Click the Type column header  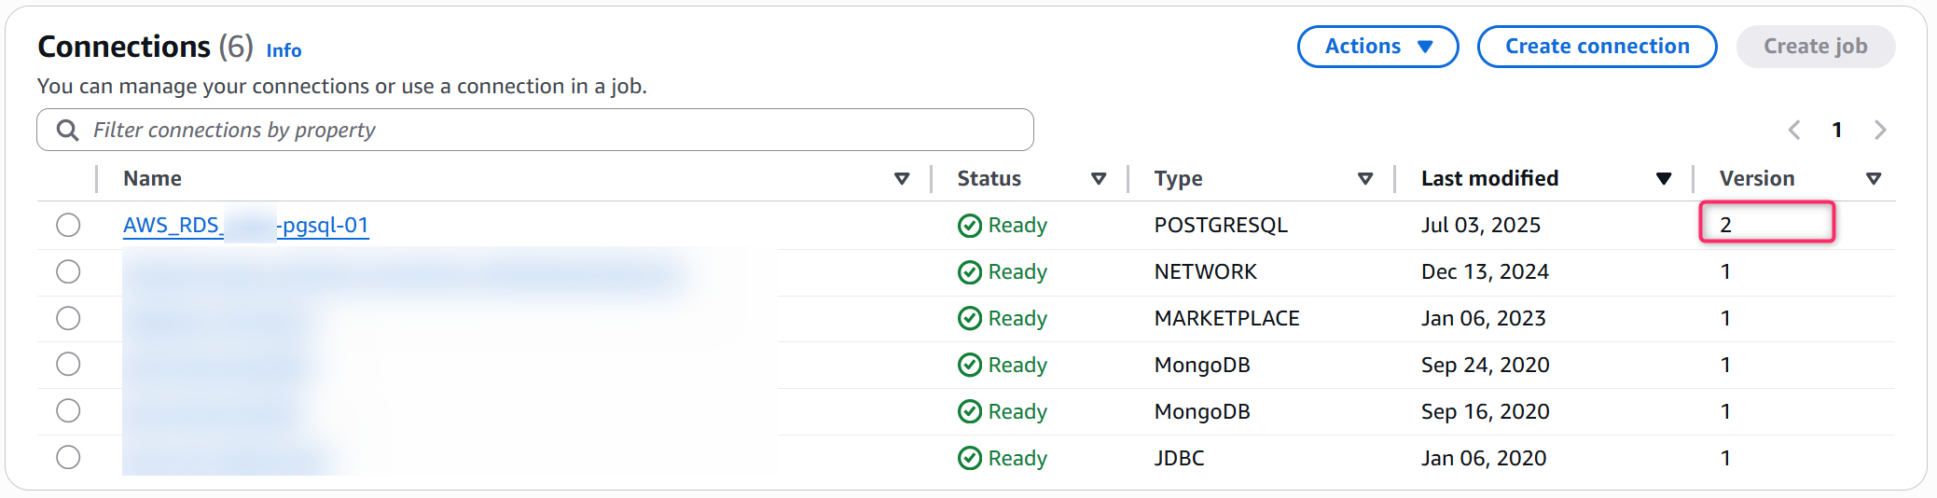pyautogui.click(x=1178, y=178)
